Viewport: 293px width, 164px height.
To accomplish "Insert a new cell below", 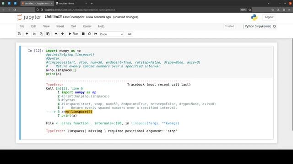I will [x=27, y=34].
